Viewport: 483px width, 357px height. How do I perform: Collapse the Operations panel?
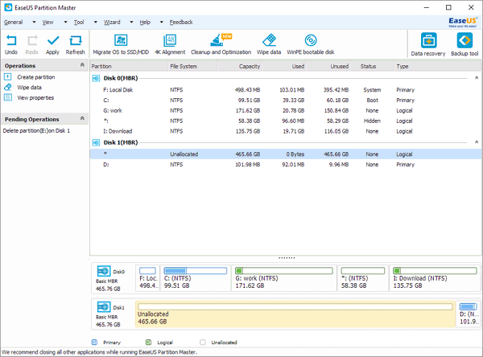coord(82,65)
